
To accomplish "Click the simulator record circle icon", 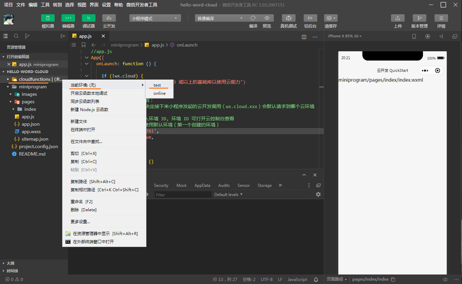I will (428, 36).
